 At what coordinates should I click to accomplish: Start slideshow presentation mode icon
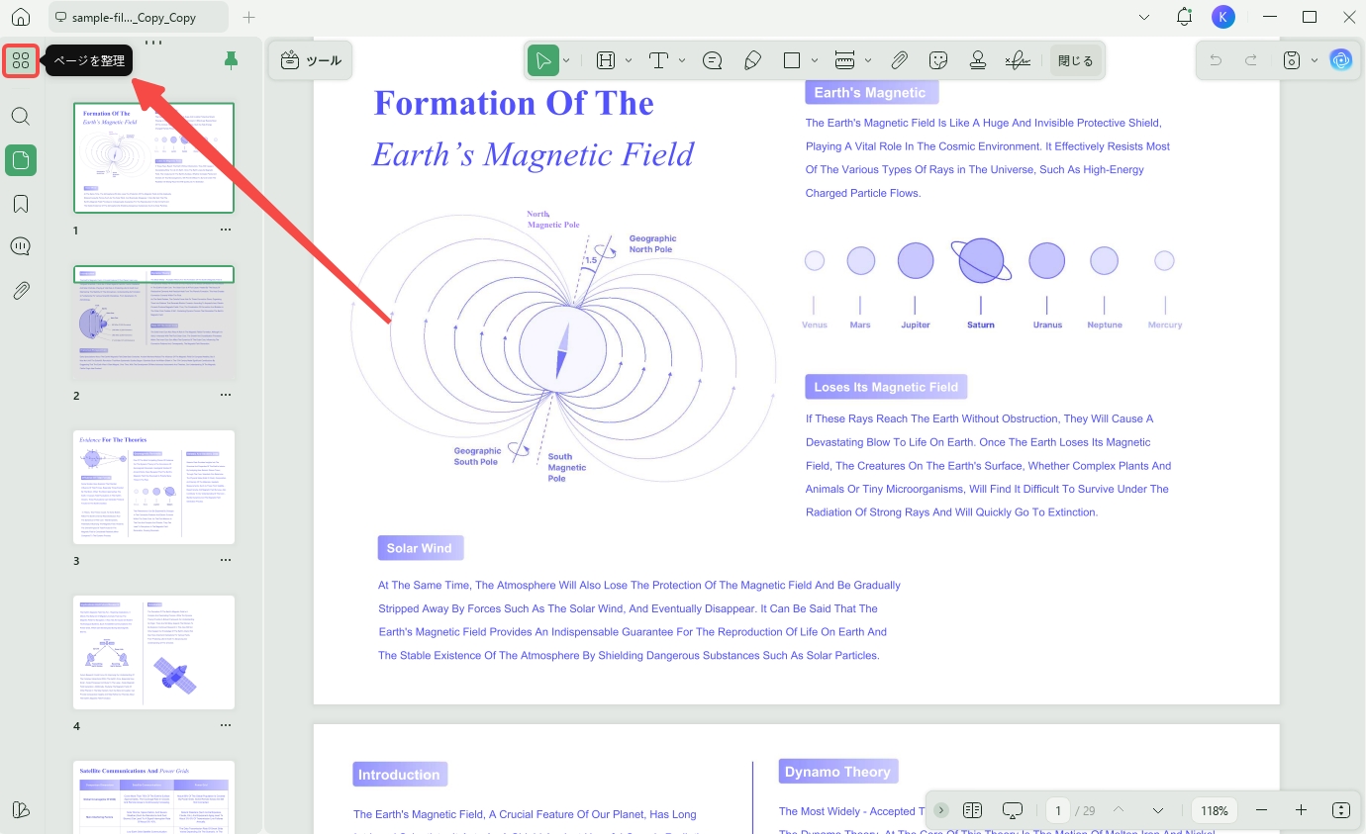pyautogui.click(x=1012, y=810)
